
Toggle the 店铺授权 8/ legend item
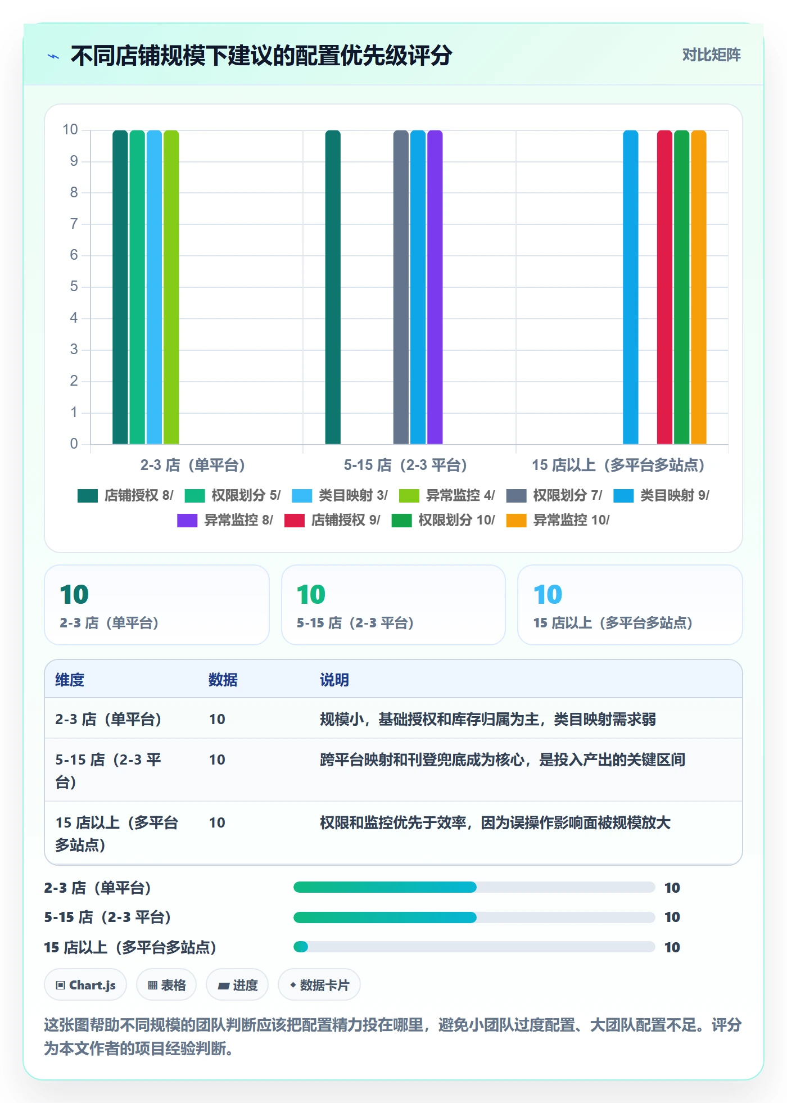[x=125, y=495]
